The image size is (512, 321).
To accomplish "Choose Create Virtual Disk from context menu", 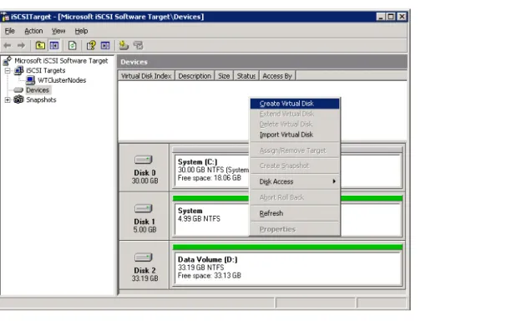I will pyautogui.click(x=295, y=104).
